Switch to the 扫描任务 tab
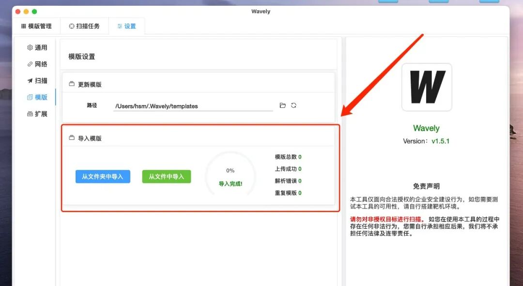523x286 pixels. (84, 26)
